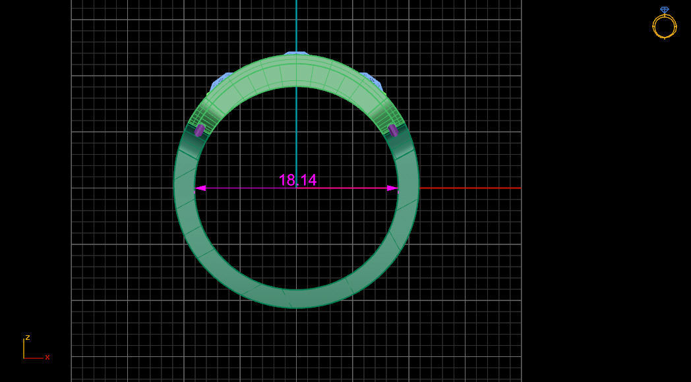Click the orange ring icon at top right

tap(664, 23)
